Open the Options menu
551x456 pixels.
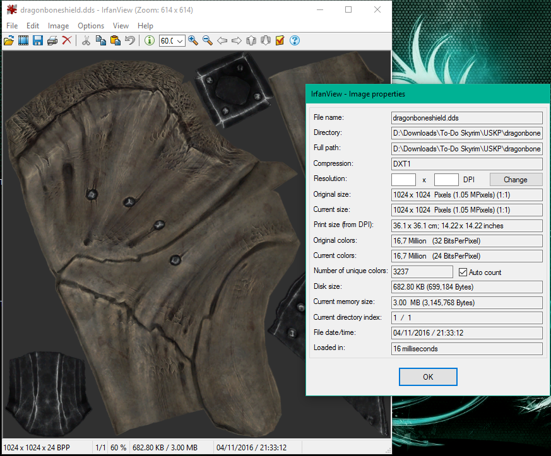(91, 26)
